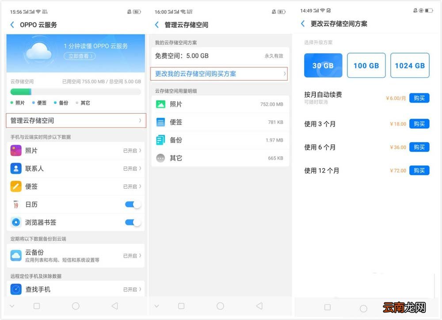Open the 照片 usage row showing 752.00 MB
The image size is (442, 320).
coord(220,104)
